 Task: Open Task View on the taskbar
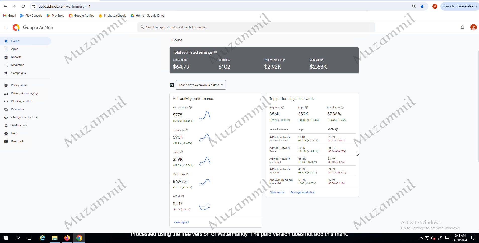pos(30,238)
